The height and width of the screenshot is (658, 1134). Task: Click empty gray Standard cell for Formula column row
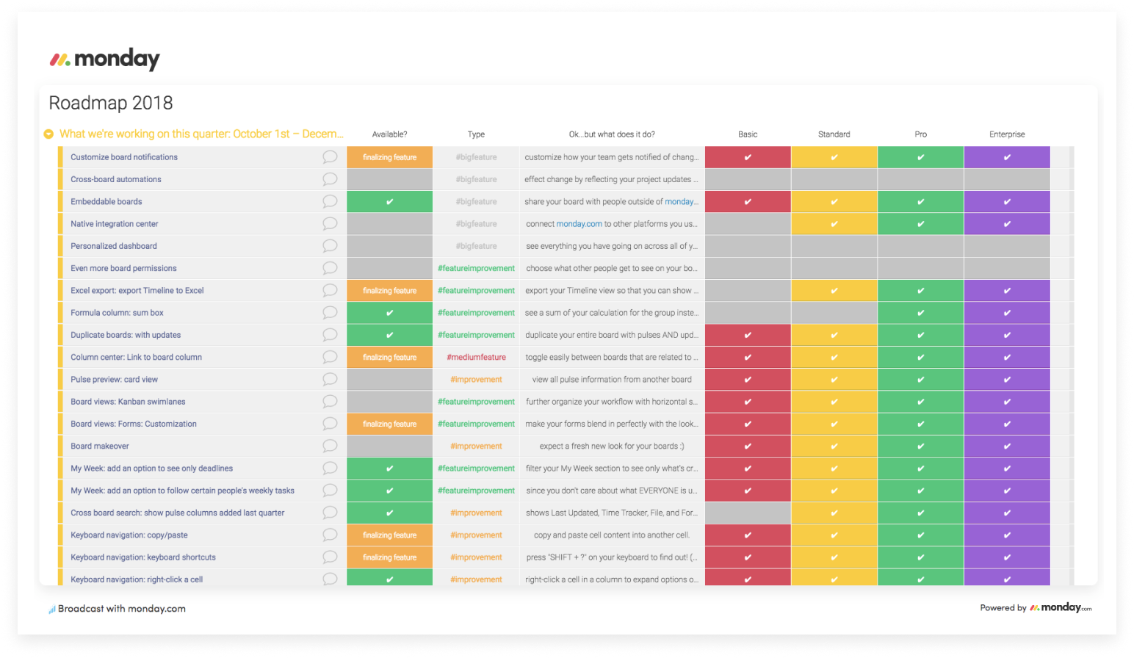tap(834, 313)
